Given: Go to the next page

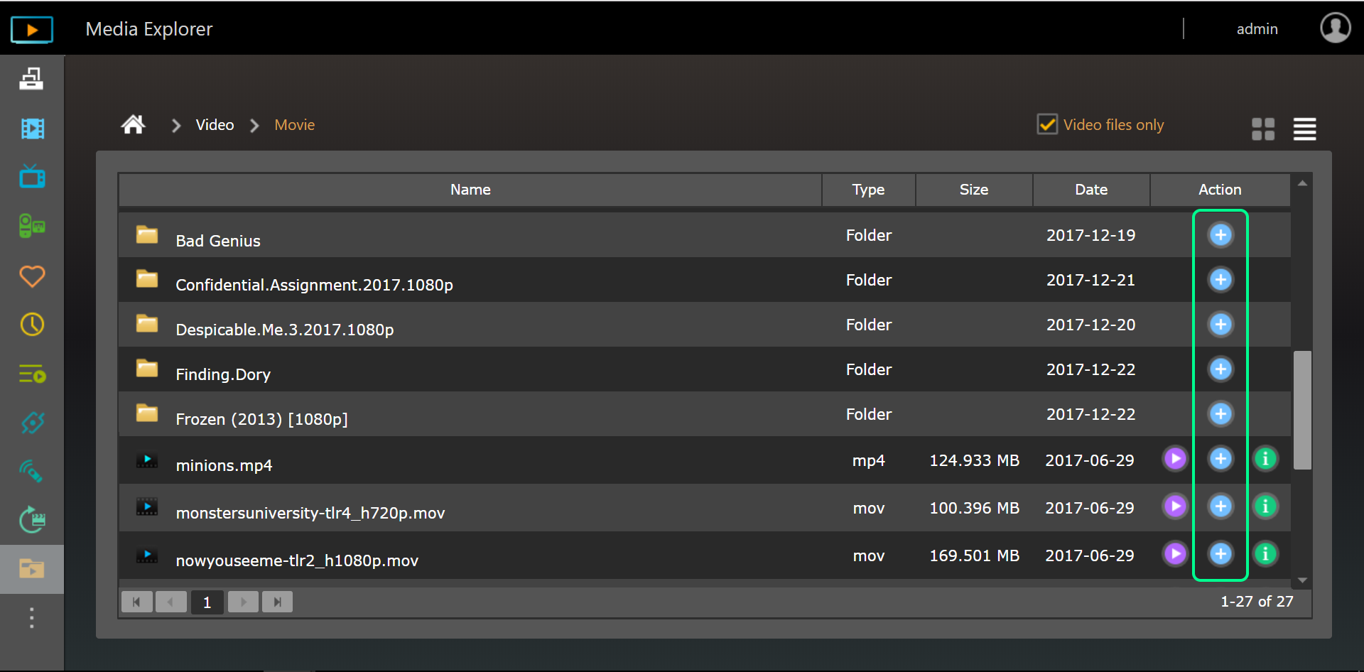Looking at the screenshot, I should pyautogui.click(x=243, y=602).
